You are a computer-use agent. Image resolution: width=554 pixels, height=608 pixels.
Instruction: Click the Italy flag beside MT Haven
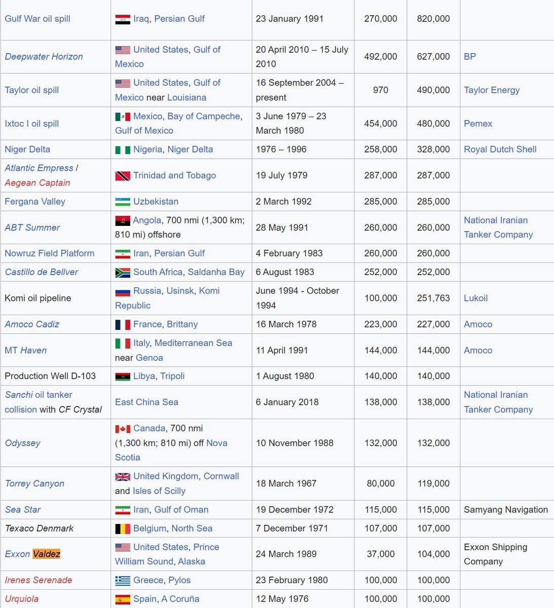pyautogui.click(x=122, y=343)
